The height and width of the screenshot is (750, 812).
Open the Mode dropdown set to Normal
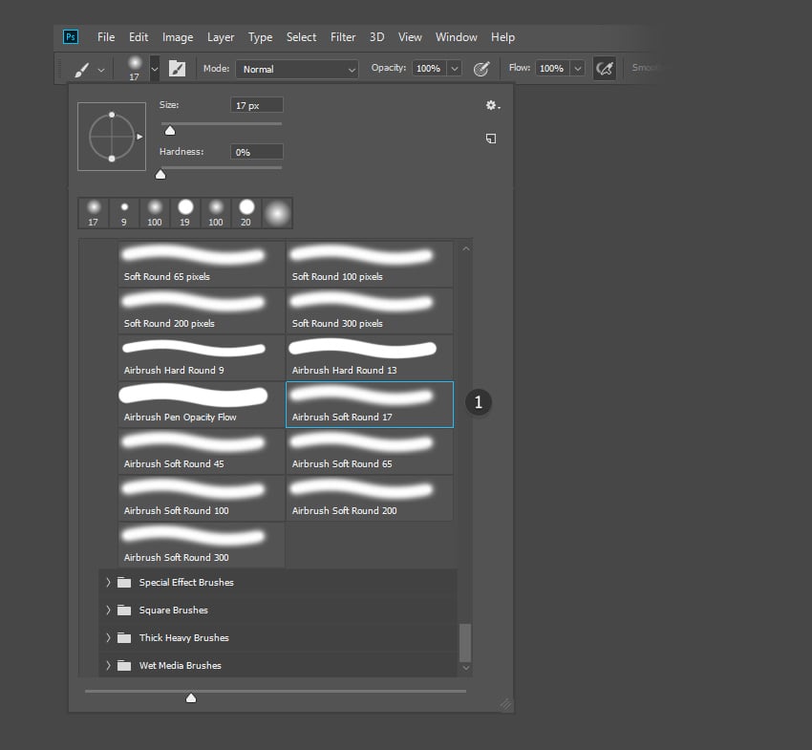pos(296,68)
